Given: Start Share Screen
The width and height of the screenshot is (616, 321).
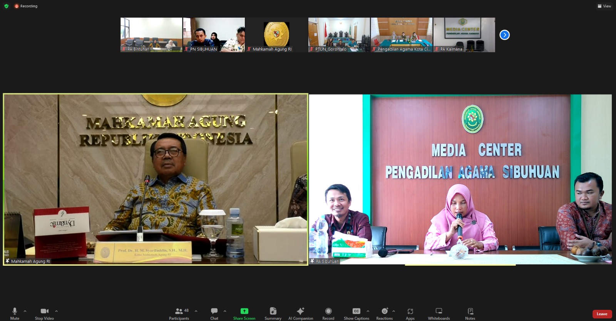Looking at the screenshot, I should [244, 313].
